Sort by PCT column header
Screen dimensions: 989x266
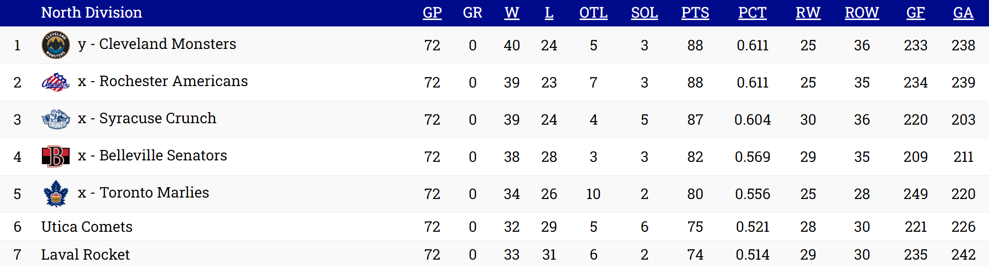752,13
